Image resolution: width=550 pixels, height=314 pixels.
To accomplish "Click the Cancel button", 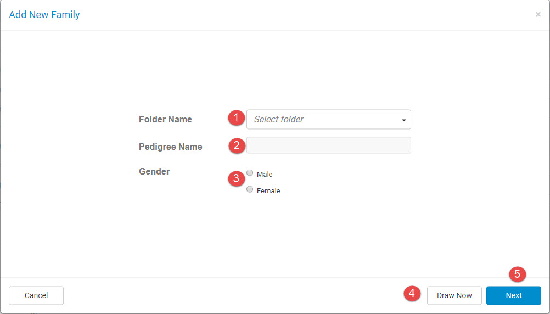I will (36, 295).
